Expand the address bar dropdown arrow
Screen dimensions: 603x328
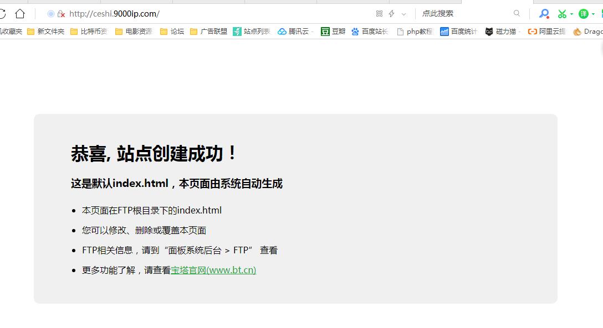[403, 14]
